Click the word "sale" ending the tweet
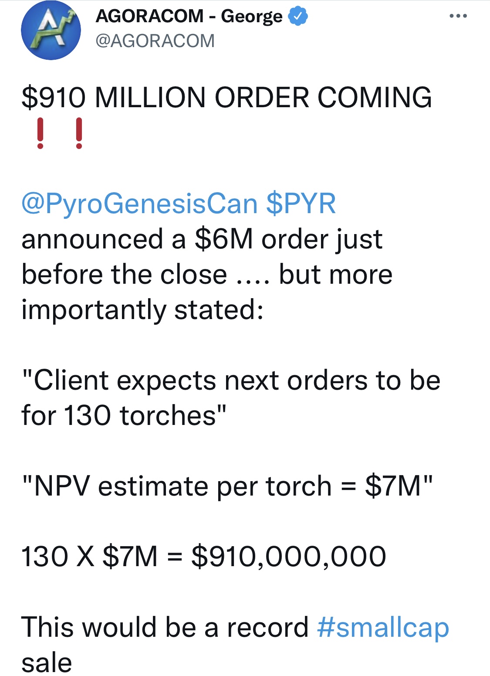The width and height of the screenshot is (490, 676). click(x=47, y=663)
